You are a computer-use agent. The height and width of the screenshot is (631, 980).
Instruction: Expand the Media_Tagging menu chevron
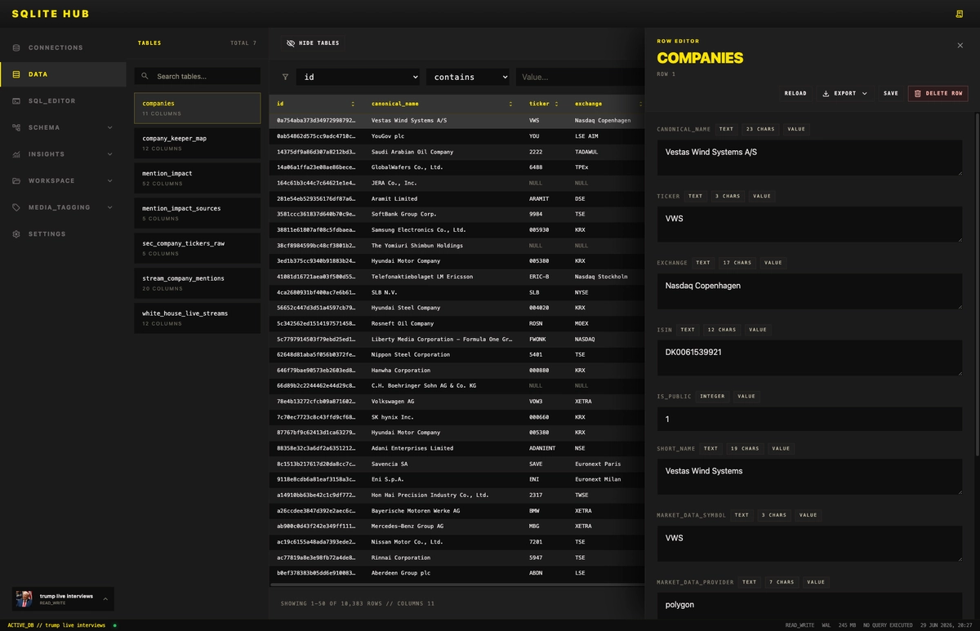pos(110,207)
